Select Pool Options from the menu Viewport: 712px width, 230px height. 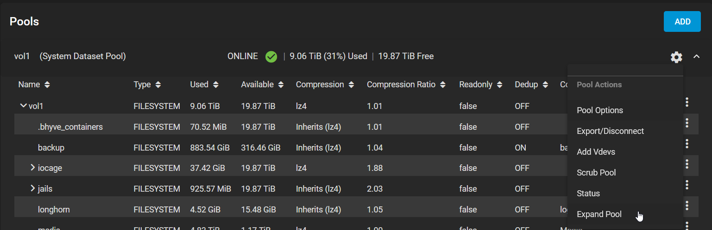[599, 110]
